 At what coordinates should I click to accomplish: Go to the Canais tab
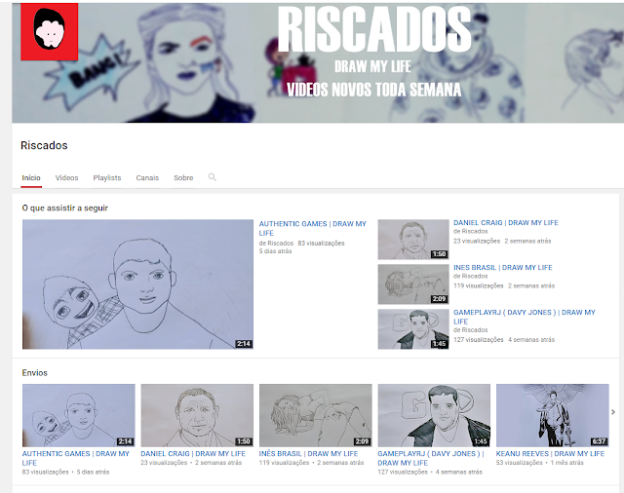click(x=147, y=177)
